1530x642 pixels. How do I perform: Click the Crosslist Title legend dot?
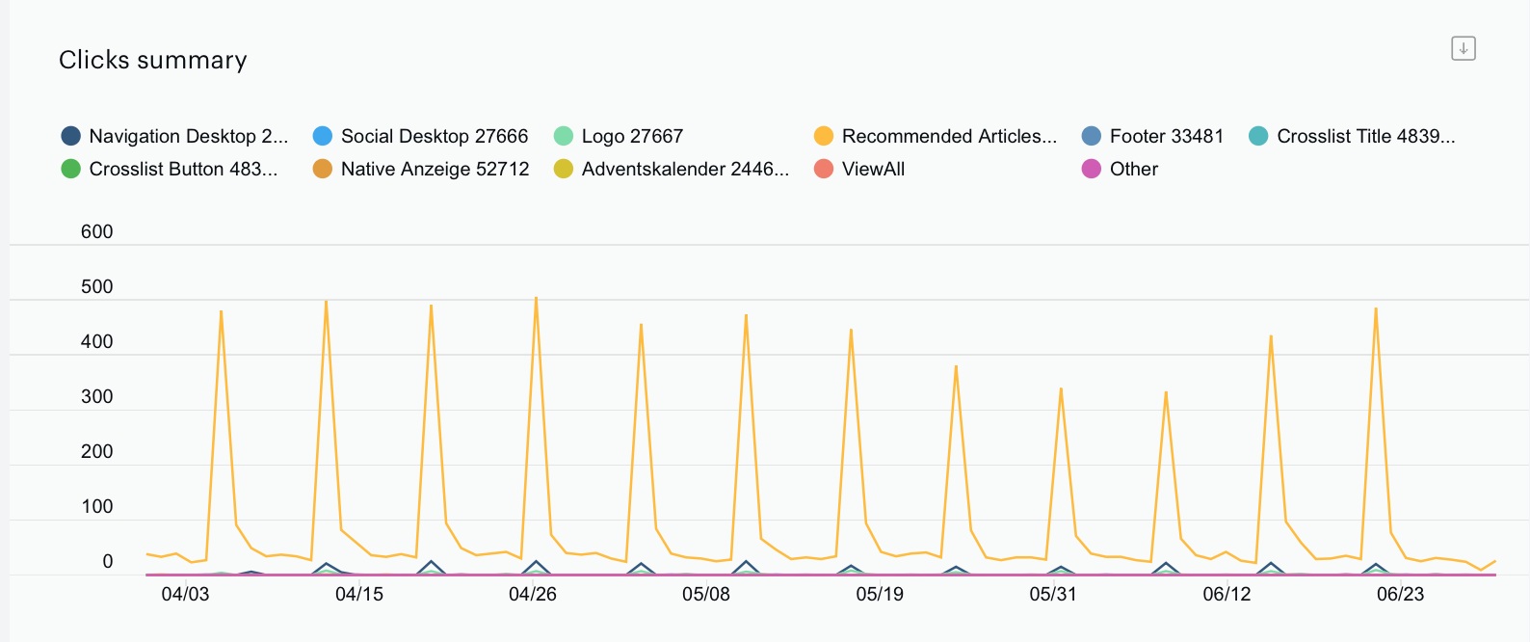1258,136
